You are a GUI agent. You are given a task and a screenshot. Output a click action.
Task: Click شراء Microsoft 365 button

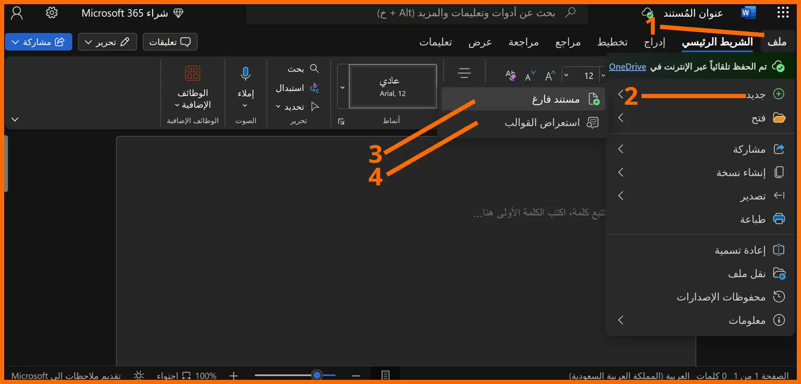[132, 13]
